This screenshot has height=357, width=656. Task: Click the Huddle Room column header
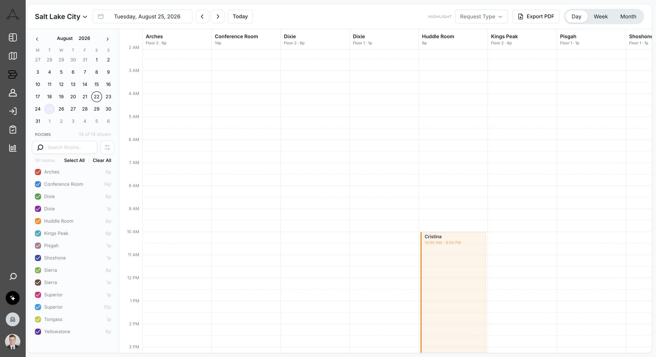(x=453, y=39)
